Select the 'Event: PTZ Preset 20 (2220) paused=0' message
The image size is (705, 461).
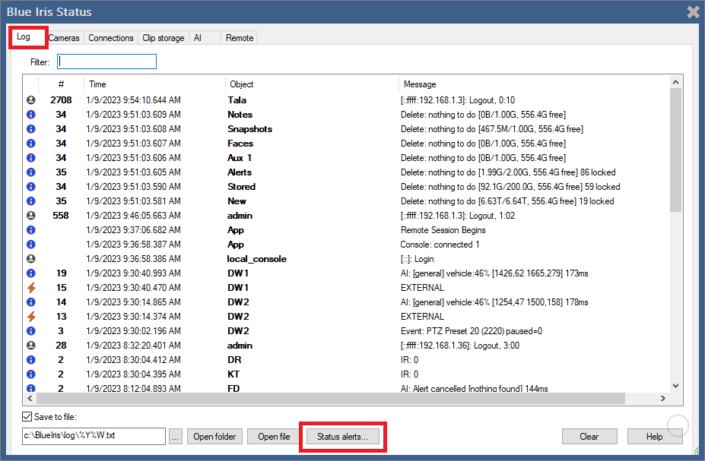coord(472,331)
